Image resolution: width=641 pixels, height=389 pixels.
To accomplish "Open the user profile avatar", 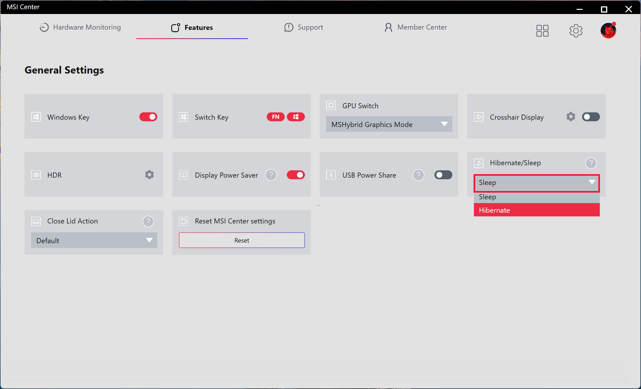I will (x=609, y=31).
